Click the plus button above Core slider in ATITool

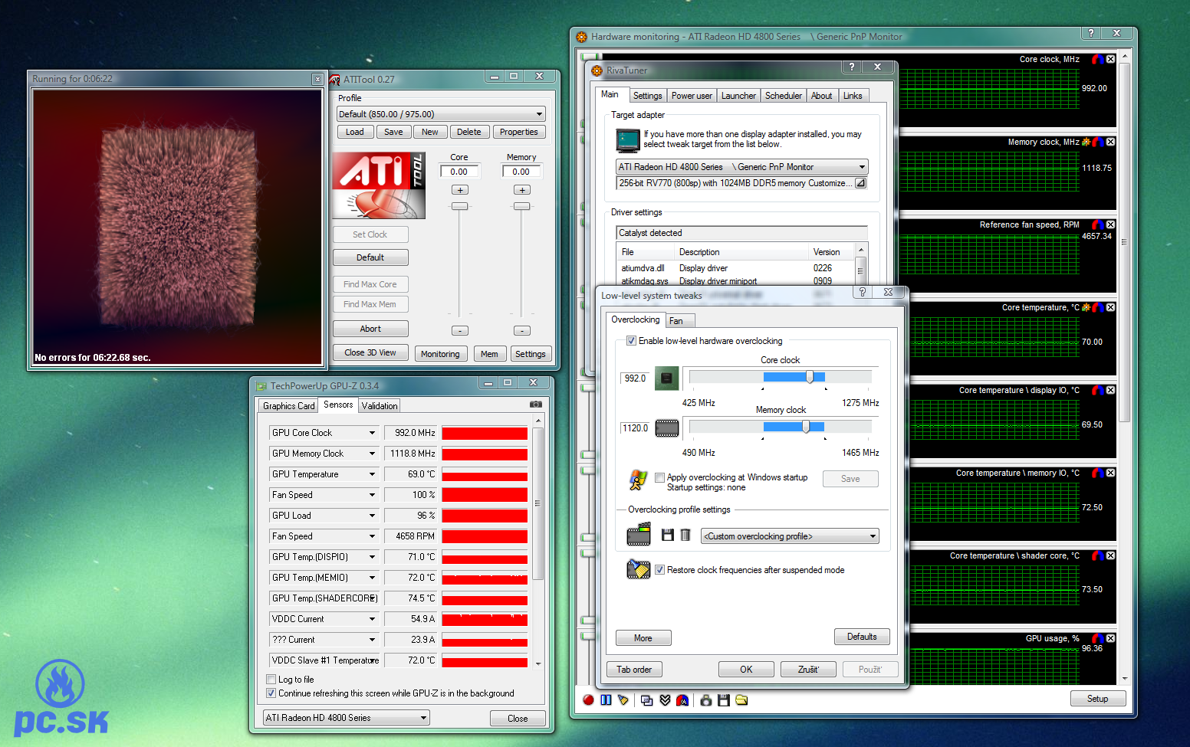tap(459, 190)
